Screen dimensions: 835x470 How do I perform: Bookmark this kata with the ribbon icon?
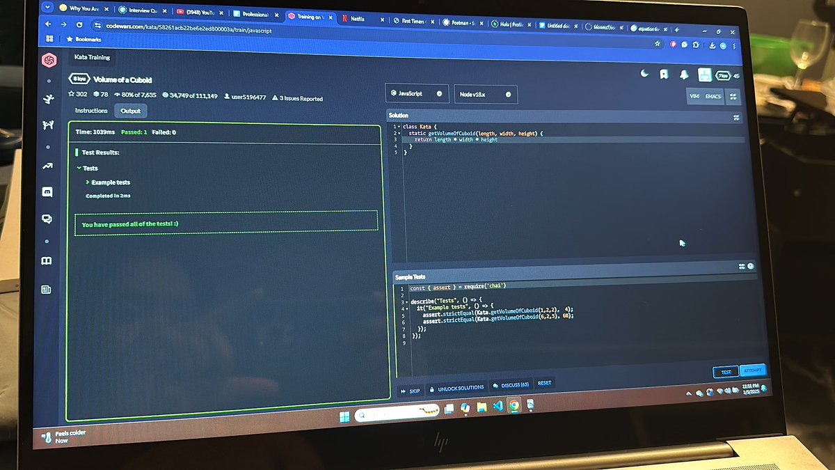[x=663, y=73]
